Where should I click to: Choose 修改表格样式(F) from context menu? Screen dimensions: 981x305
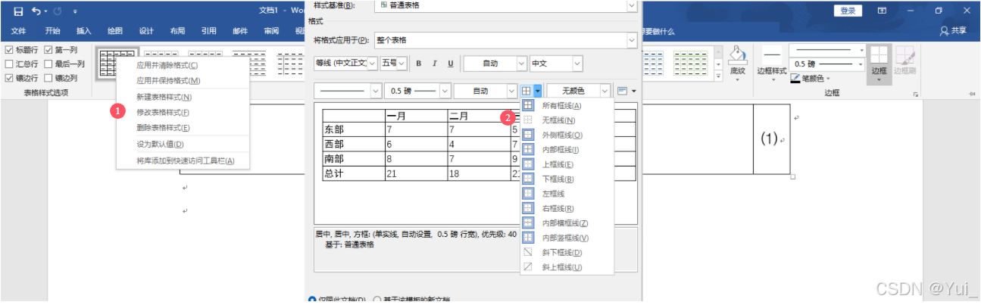[x=183, y=112]
